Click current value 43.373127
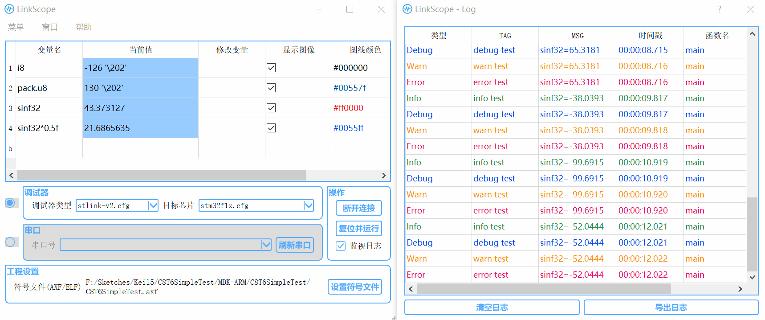This screenshot has width=765, height=320. pyautogui.click(x=140, y=108)
